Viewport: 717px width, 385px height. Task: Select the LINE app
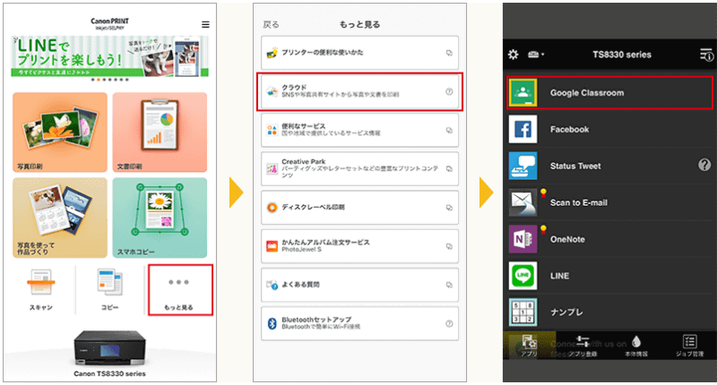pyautogui.click(x=609, y=276)
